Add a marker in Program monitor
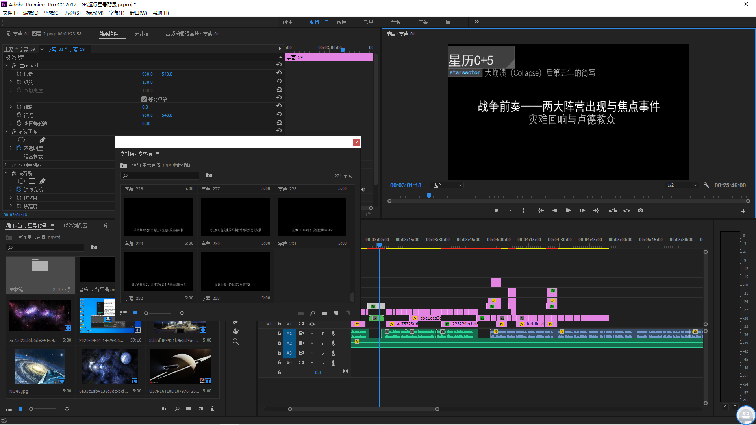The image size is (756, 425). tap(496, 211)
